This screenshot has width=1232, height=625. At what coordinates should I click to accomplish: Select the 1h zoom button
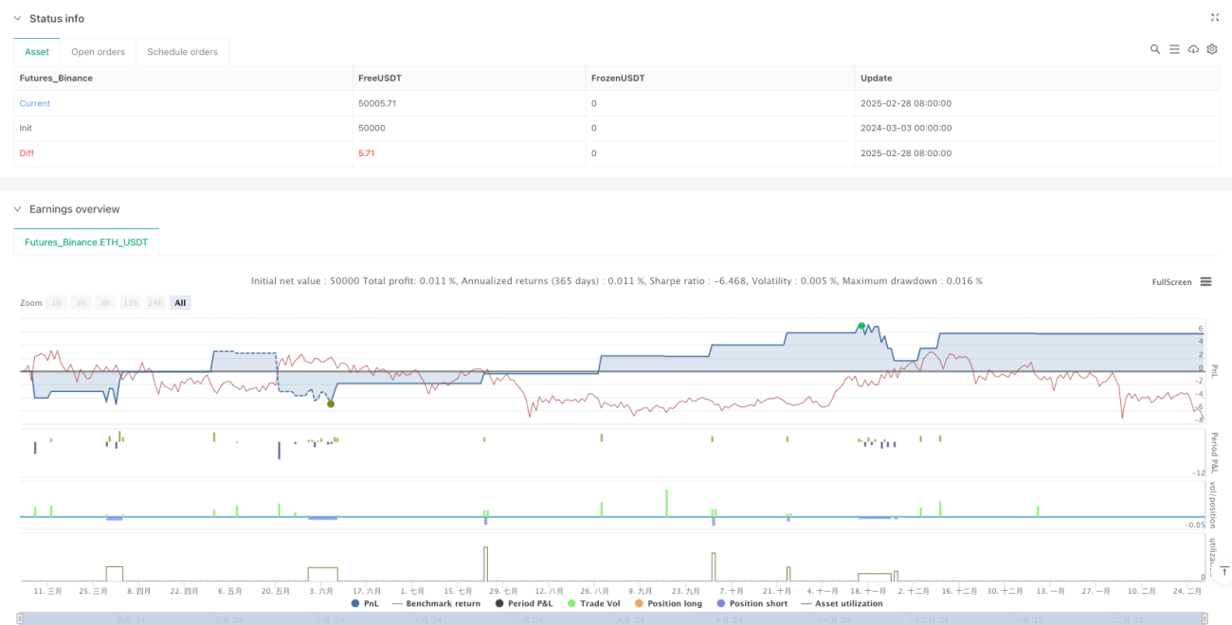click(x=57, y=303)
